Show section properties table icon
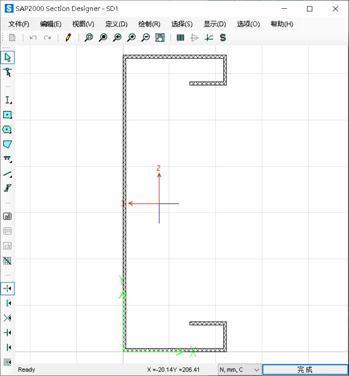 (x=180, y=38)
